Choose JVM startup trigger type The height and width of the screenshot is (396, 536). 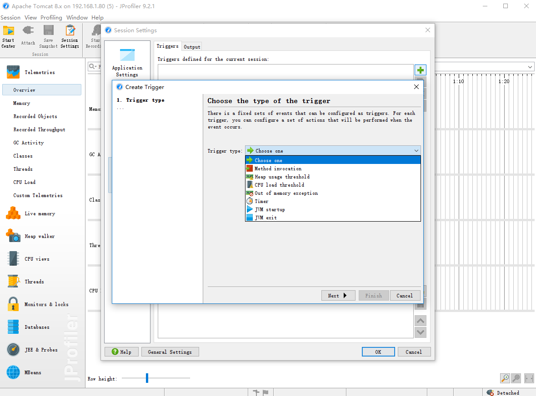(333, 209)
